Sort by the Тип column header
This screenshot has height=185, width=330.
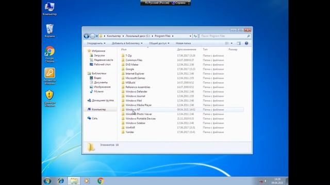point(205,49)
